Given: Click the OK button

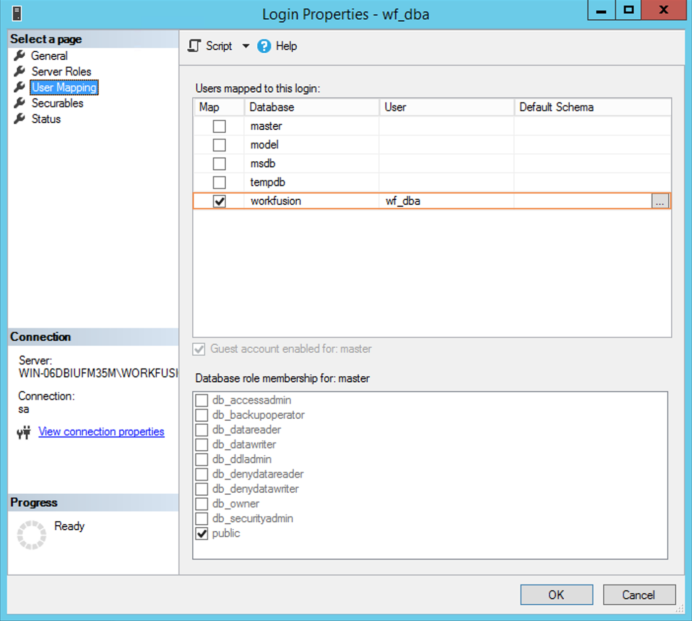Looking at the screenshot, I should click(x=556, y=595).
